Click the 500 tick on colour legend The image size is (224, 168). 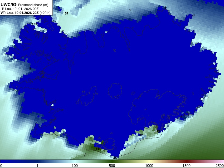pos(112,166)
